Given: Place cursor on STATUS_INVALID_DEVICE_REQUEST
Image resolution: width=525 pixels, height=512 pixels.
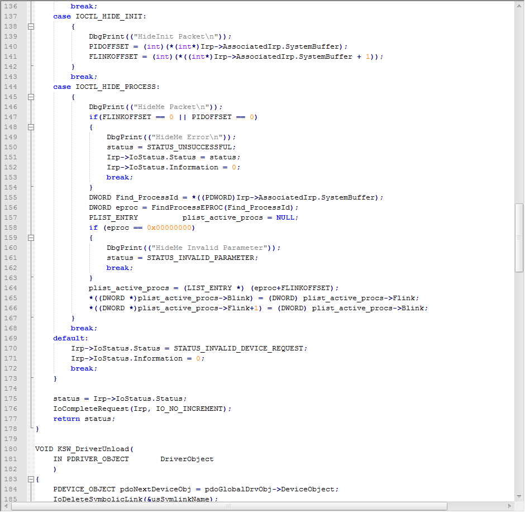Looking at the screenshot, I should (x=239, y=348).
